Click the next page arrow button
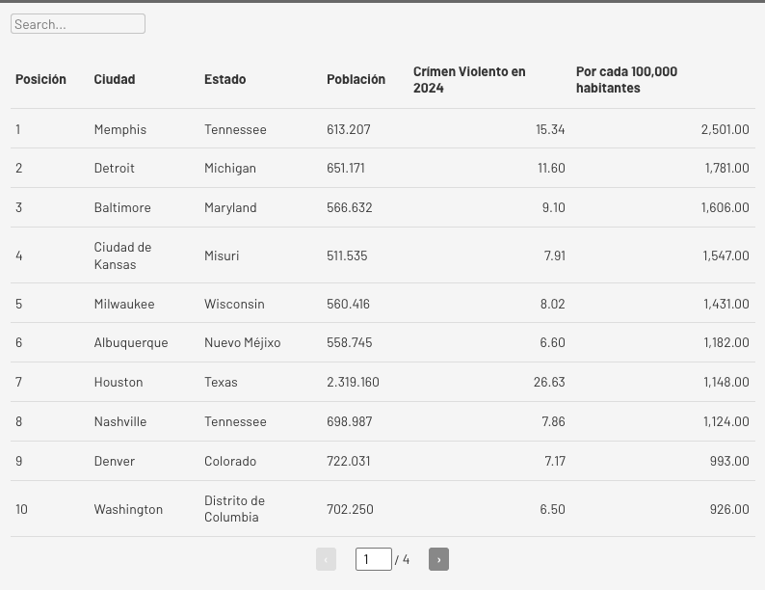765x590 pixels. [x=438, y=559]
